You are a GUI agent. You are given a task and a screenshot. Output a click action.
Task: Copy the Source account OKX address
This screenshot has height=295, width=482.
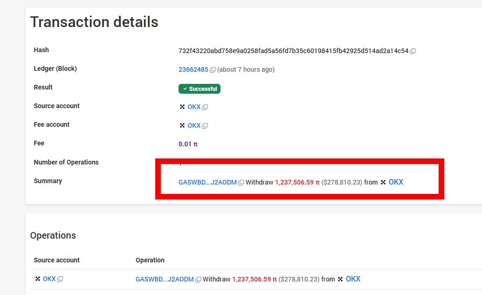click(205, 107)
